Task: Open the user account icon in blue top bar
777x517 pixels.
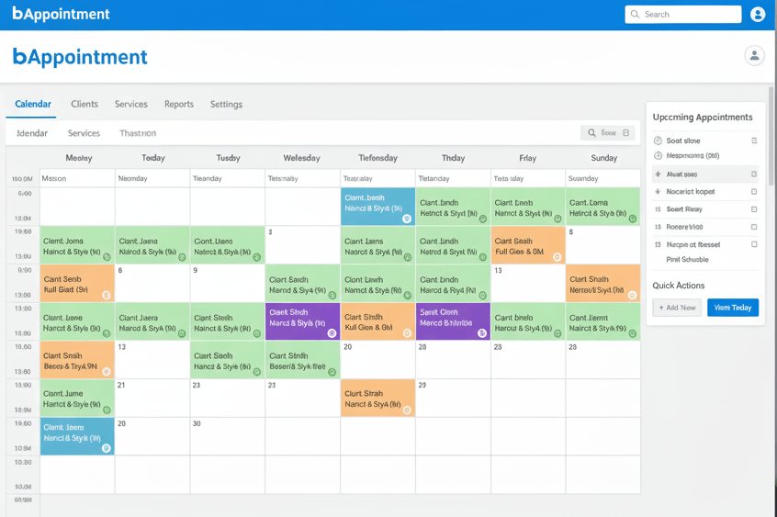Action: click(758, 14)
